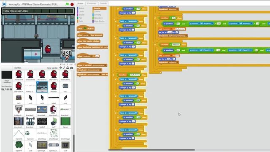Select the character13 sprite
The height and width of the screenshot is (152, 270).
coord(65,75)
